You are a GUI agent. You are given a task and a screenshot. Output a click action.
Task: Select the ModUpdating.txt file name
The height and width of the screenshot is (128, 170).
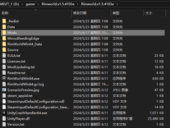(x=21, y=67)
